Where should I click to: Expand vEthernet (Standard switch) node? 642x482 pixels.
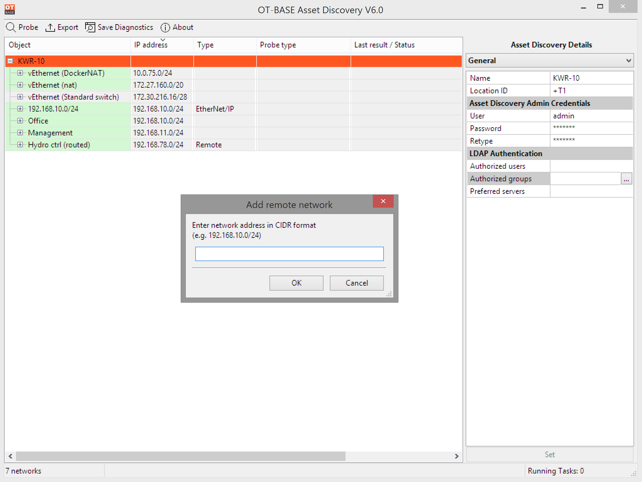pos(20,97)
